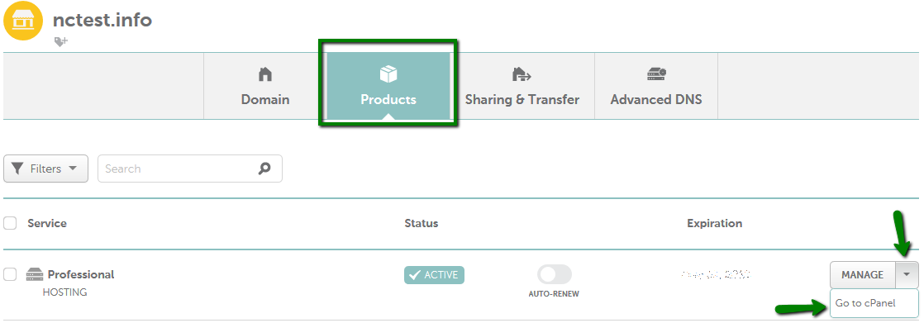Click the magnifier icon in the search box
Screen dimensions: 924x323
tap(264, 169)
